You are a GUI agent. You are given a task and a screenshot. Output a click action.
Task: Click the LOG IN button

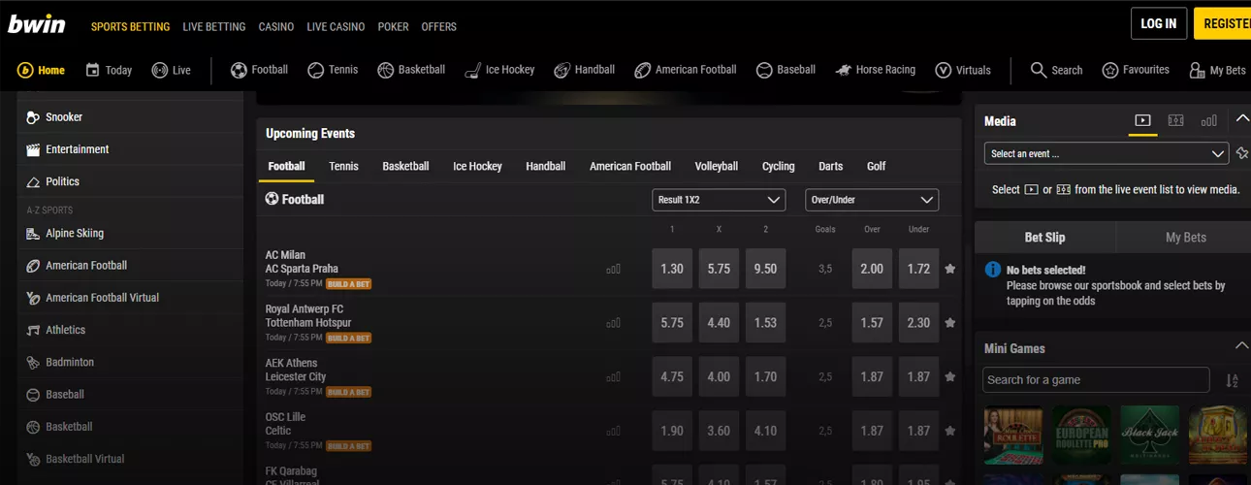1158,23
